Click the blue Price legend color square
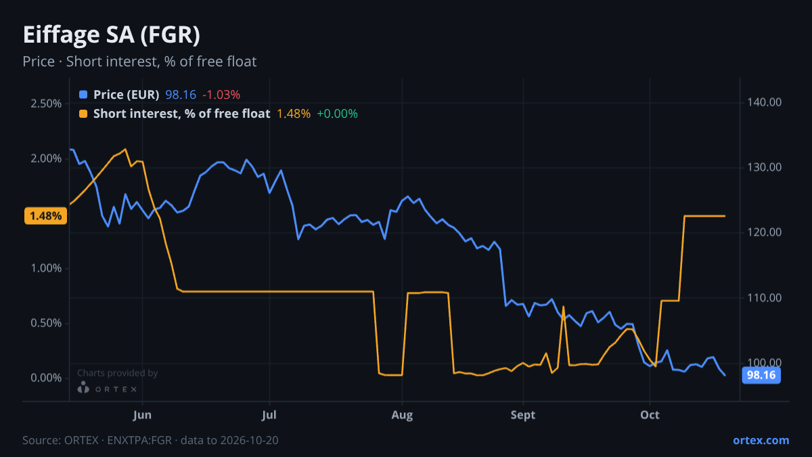Screen dimensions: 812x457 (x=83, y=95)
